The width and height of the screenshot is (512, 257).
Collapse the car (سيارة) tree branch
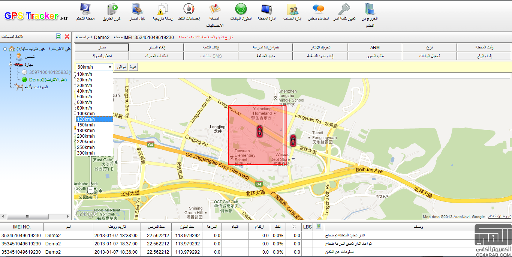point(11,65)
